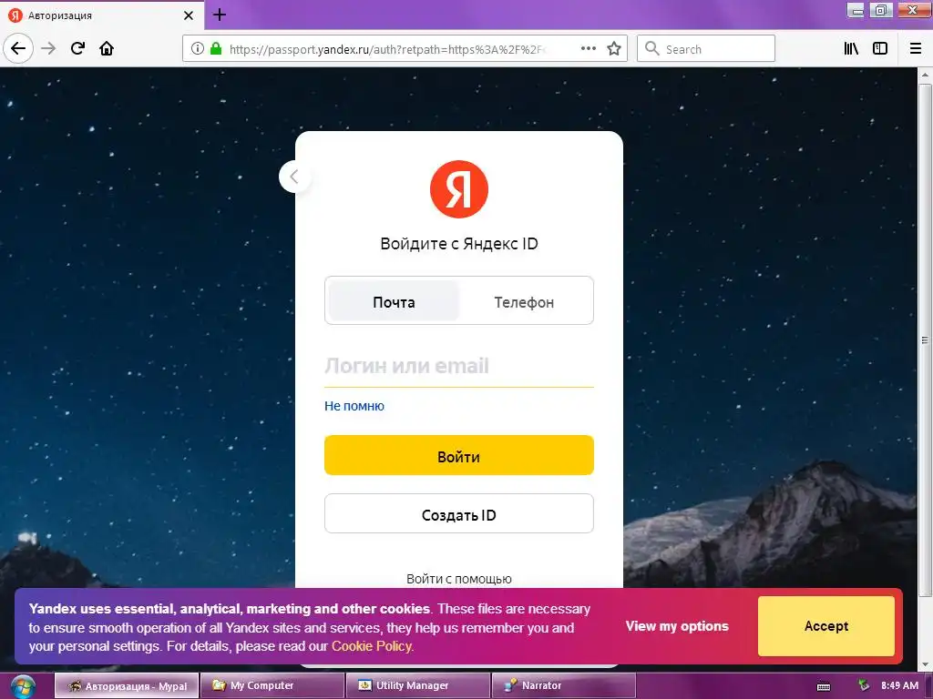Switch to the Телефон login tab
This screenshot has height=699, width=933.
coord(524,302)
